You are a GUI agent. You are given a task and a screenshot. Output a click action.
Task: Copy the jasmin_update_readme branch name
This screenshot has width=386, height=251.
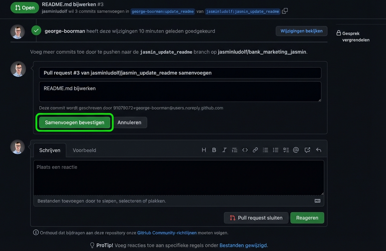(x=285, y=10)
